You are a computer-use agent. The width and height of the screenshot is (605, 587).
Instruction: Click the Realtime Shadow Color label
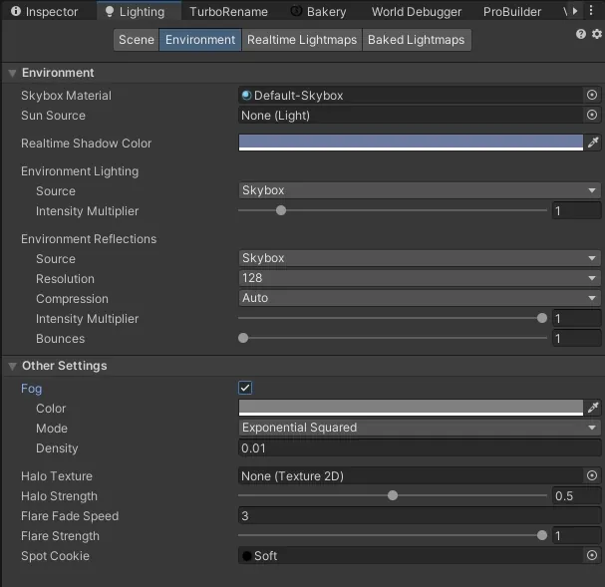pos(86,144)
